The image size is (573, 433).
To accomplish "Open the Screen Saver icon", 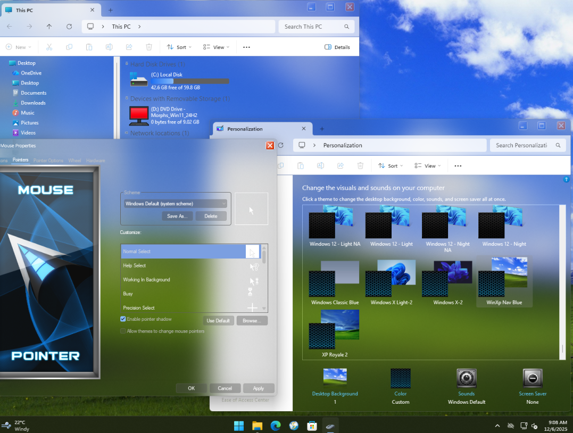I will click(x=532, y=378).
